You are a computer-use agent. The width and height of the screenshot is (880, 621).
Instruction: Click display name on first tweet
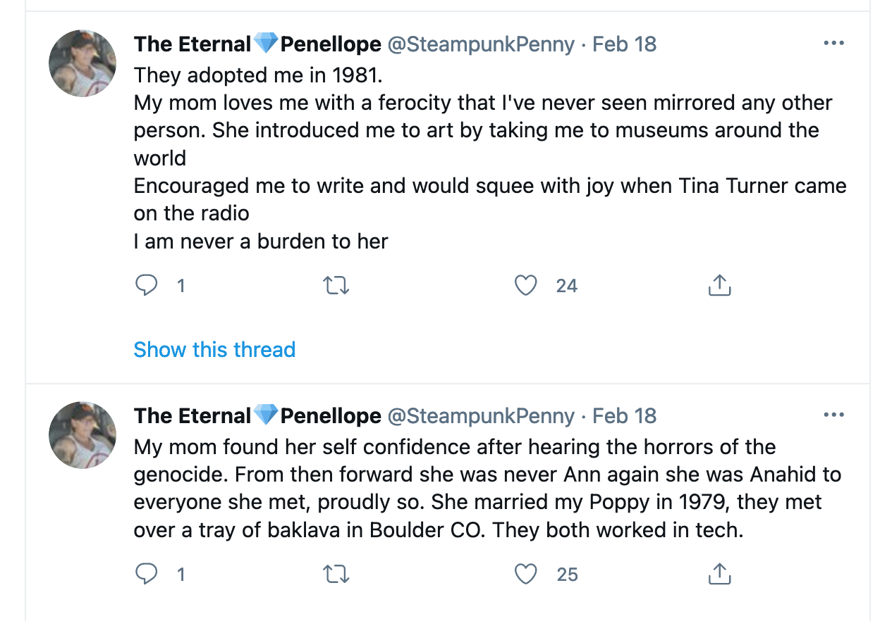[x=258, y=44]
